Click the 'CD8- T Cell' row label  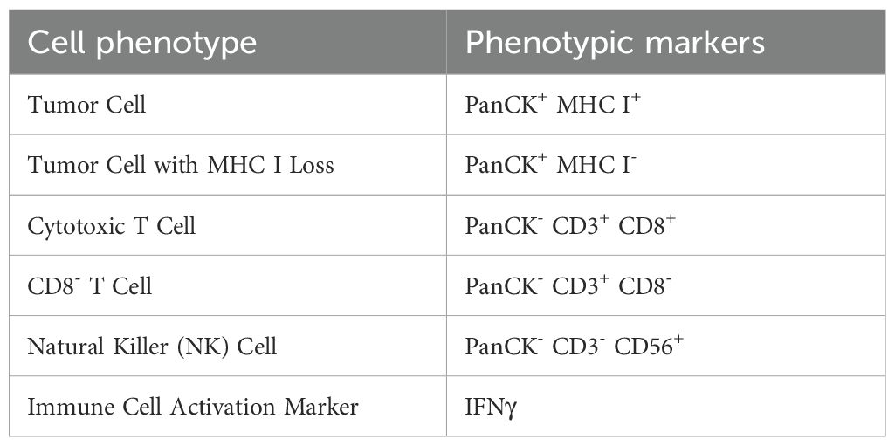90,286
